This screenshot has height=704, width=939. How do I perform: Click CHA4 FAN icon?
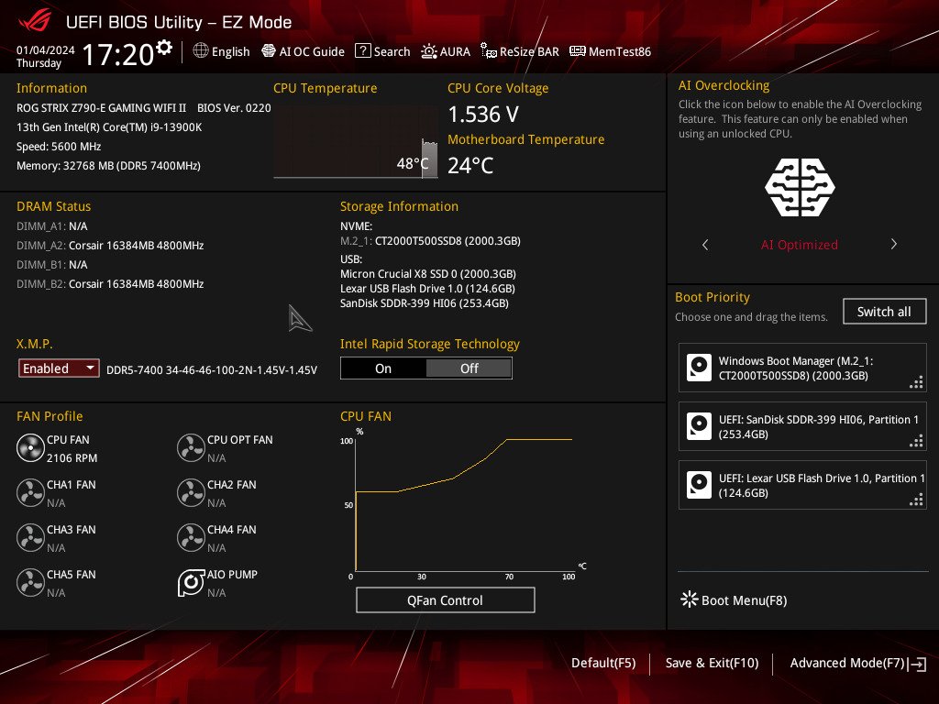(x=191, y=538)
